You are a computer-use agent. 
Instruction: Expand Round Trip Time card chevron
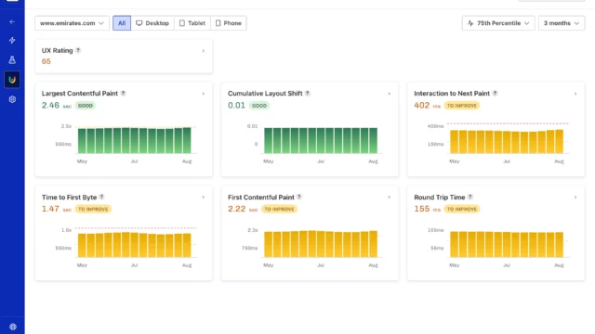(575, 198)
